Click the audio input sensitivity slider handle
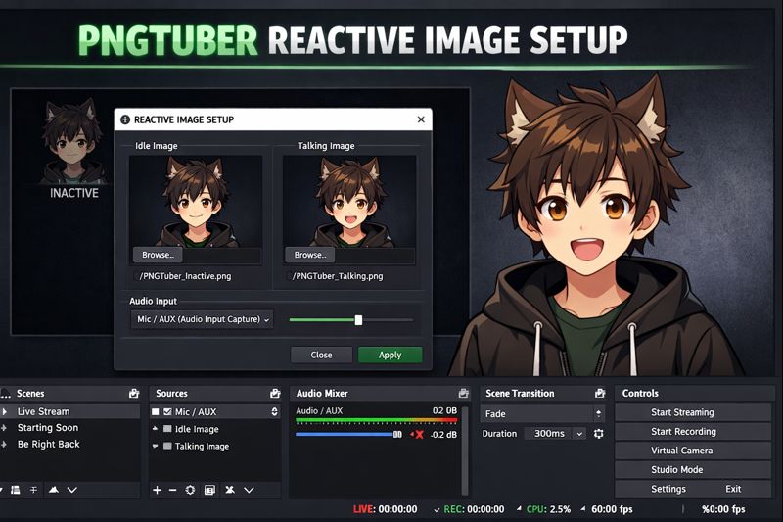The image size is (783, 522). 358,319
